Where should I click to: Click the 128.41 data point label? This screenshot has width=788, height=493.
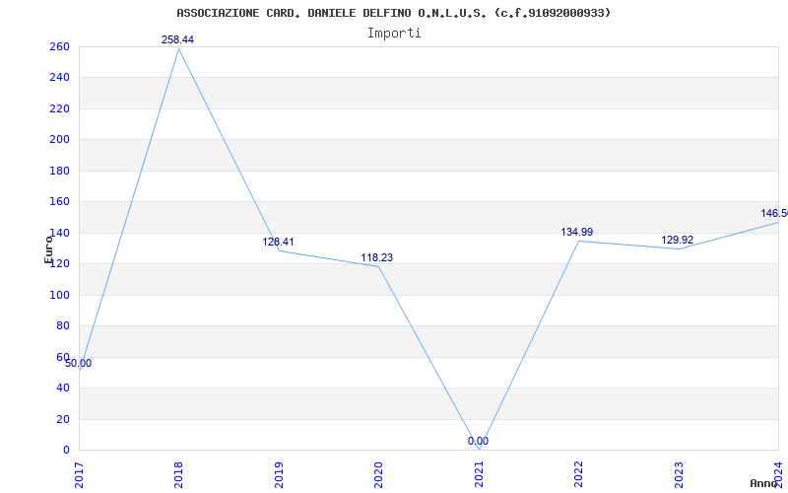tap(278, 242)
